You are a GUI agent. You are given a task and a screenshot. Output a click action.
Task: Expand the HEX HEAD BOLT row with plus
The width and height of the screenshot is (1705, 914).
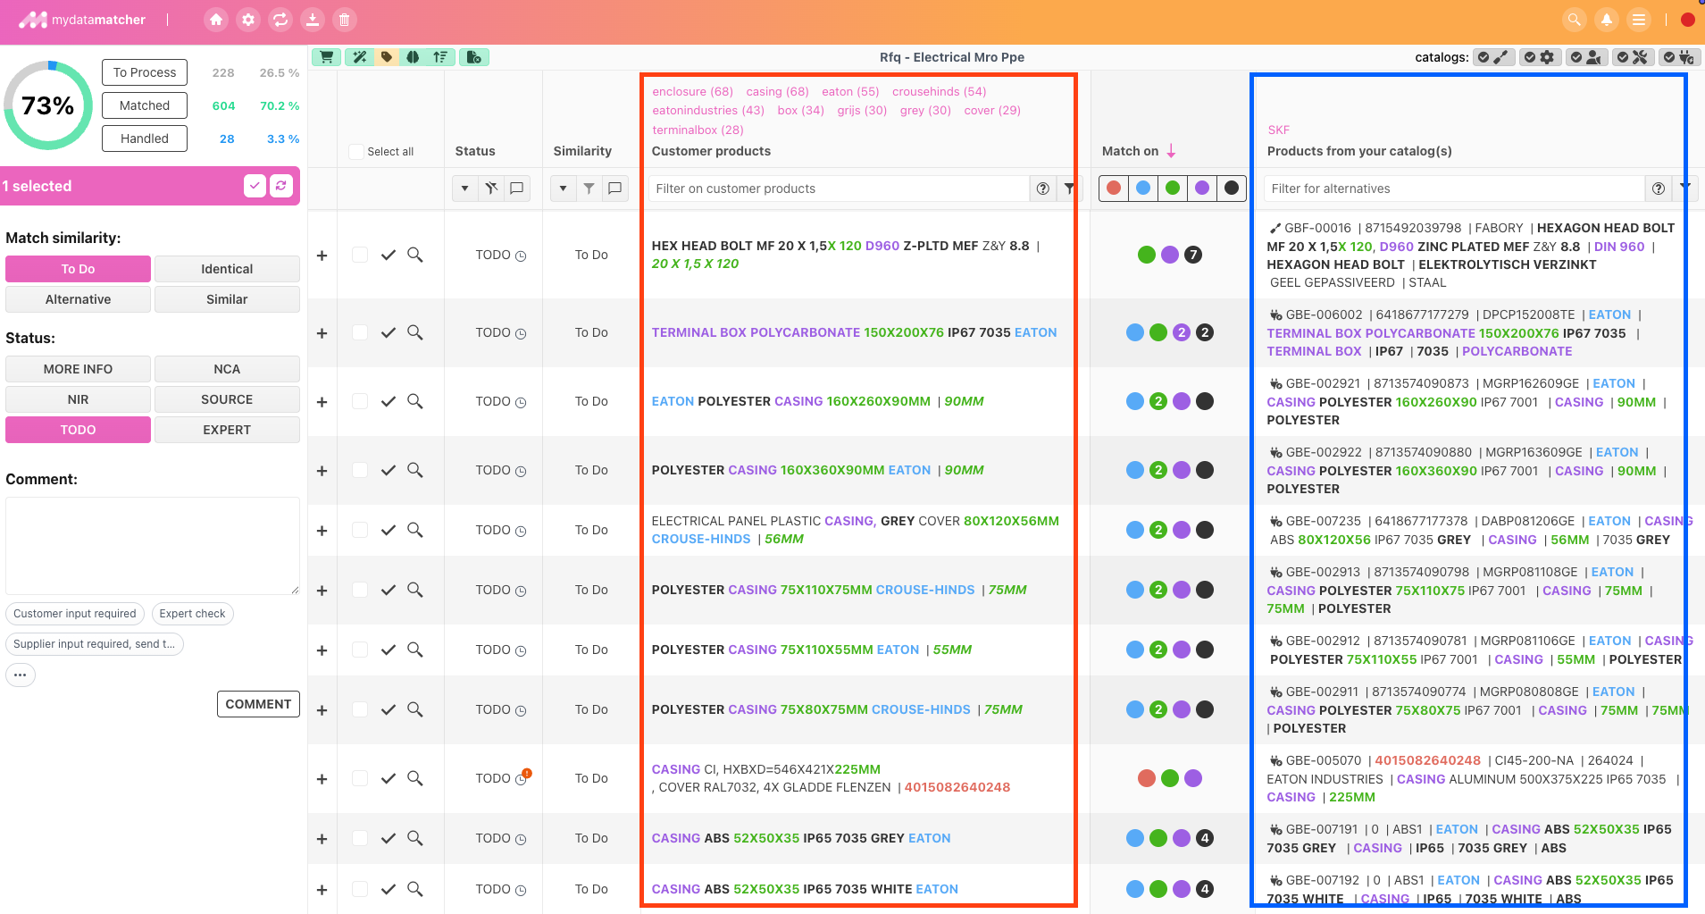click(322, 256)
